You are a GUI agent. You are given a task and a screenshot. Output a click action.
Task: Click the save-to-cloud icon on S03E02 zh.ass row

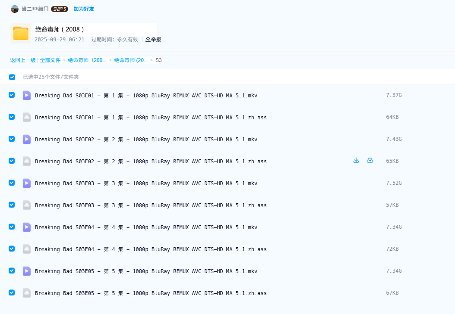[x=370, y=160]
